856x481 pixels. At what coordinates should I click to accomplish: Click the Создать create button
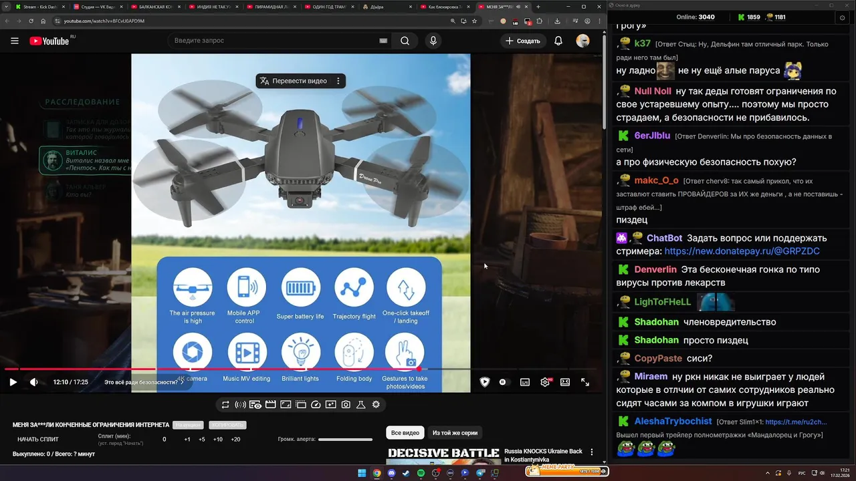(523, 41)
